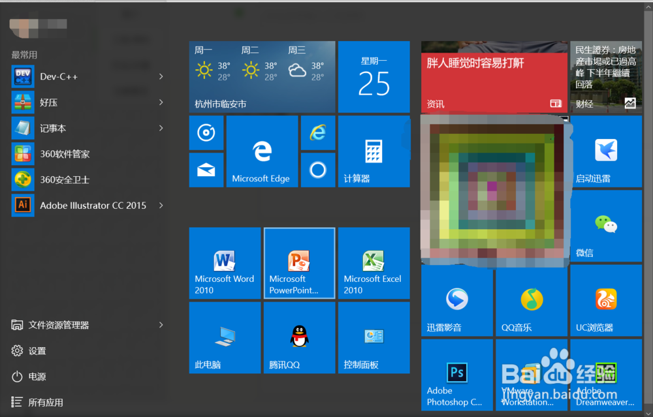Open Groove music tile
The image size is (653, 417).
tap(206, 132)
